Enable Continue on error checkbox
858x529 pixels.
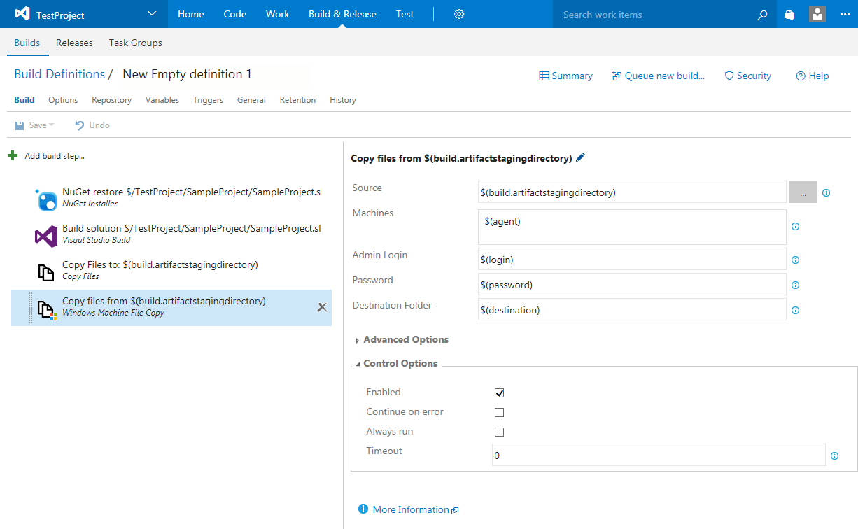tap(499, 413)
